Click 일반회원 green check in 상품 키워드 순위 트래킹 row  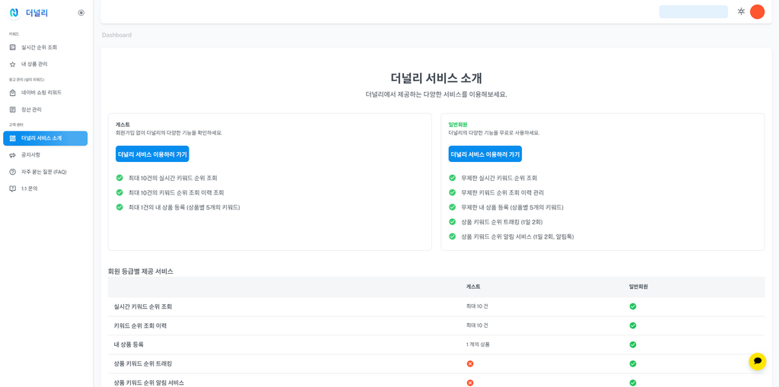tap(633, 363)
